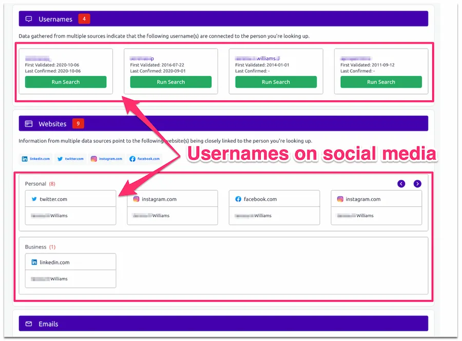Click the red count badge next to Websites

click(x=77, y=123)
